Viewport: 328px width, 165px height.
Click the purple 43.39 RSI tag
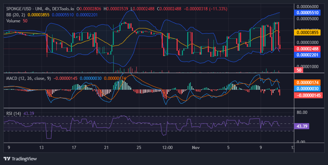[x=302, y=126]
